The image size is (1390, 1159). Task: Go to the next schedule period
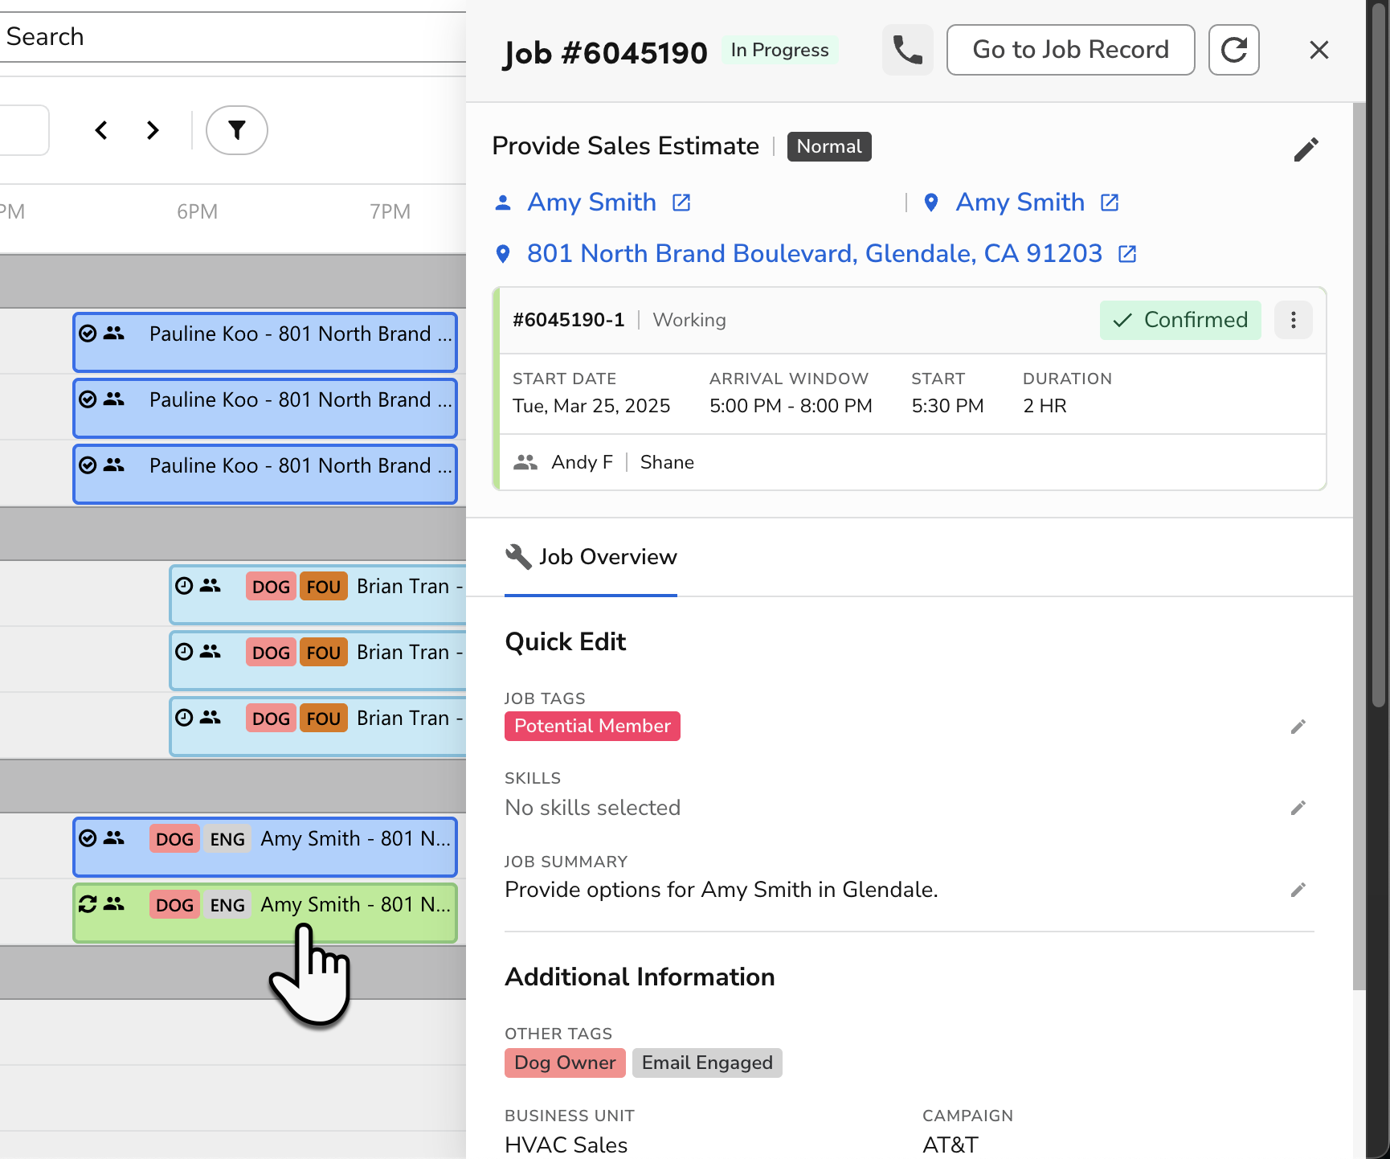point(153,129)
